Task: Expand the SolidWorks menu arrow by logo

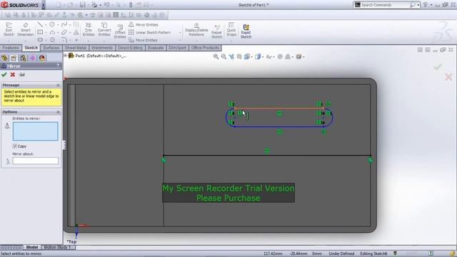Action: point(44,5)
